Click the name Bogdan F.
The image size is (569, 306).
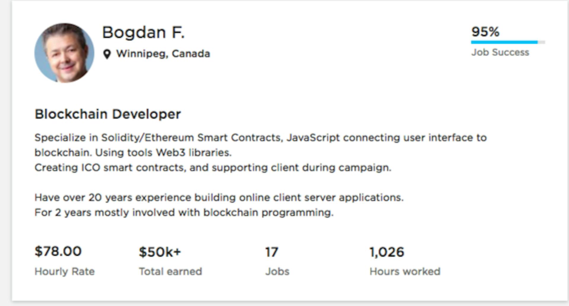(x=143, y=32)
